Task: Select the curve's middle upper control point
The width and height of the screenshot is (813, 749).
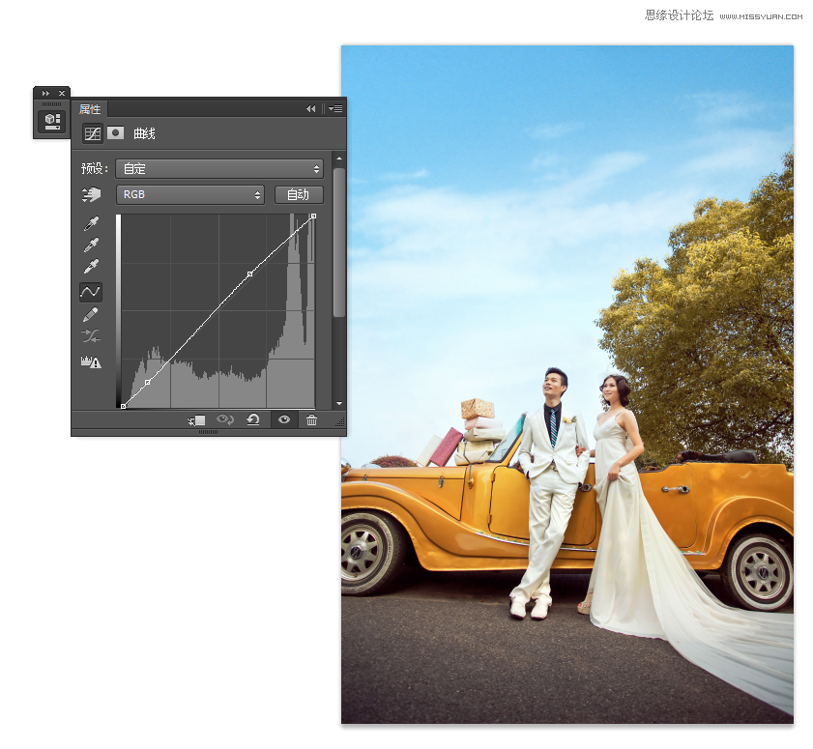Action: click(250, 274)
